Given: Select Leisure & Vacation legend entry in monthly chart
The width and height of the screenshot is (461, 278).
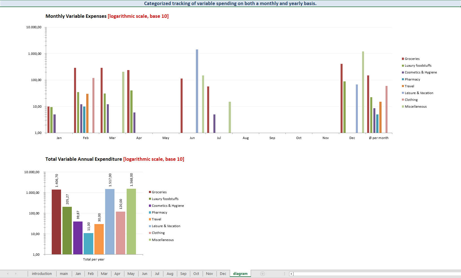Looking at the screenshot, I should [419, 93].
